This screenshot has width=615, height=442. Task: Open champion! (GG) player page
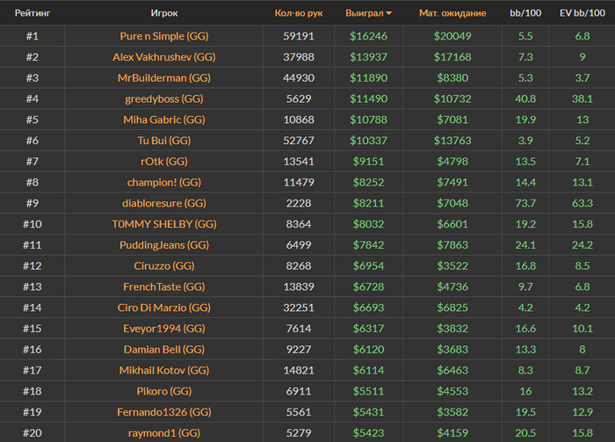tap(164, 183)
